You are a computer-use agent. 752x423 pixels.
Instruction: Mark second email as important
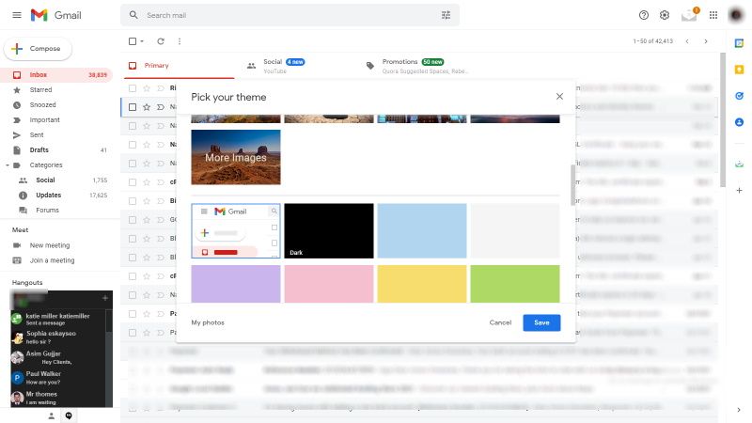coord(161,107)
